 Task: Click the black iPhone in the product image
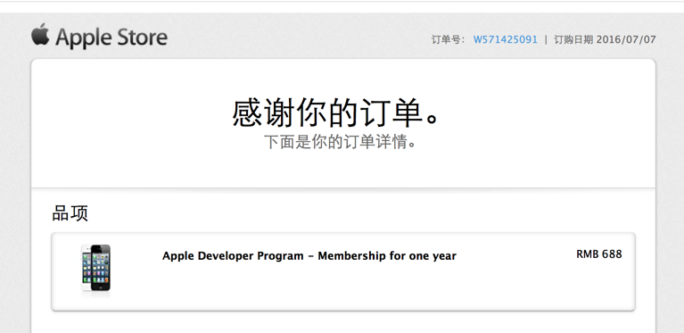(101, 268)
